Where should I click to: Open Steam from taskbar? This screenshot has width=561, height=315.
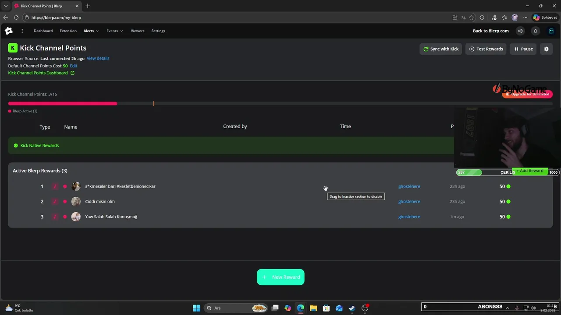click(x=352, y=308)
